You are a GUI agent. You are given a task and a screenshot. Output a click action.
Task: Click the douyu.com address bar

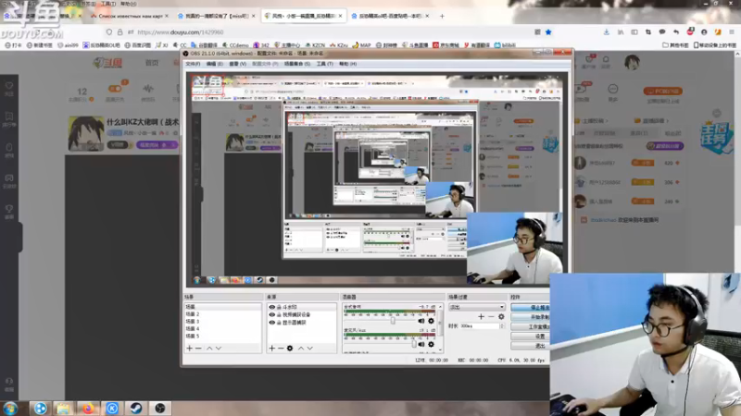point(331,32)
